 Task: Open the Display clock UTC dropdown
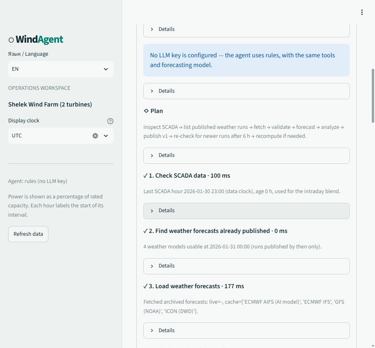(106, 136)
